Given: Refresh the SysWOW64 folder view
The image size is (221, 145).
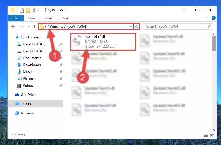Looking at the screenshot, I should [137, 26].
